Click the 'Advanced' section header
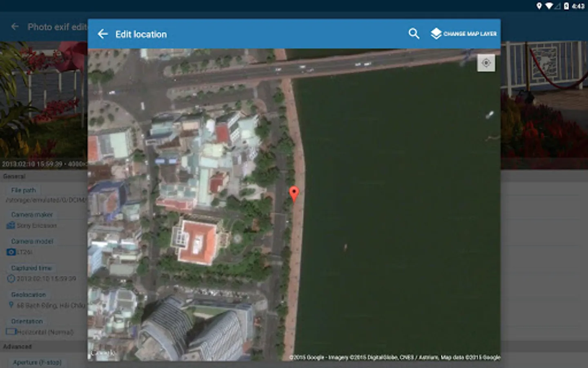 (x=17, y=346)
